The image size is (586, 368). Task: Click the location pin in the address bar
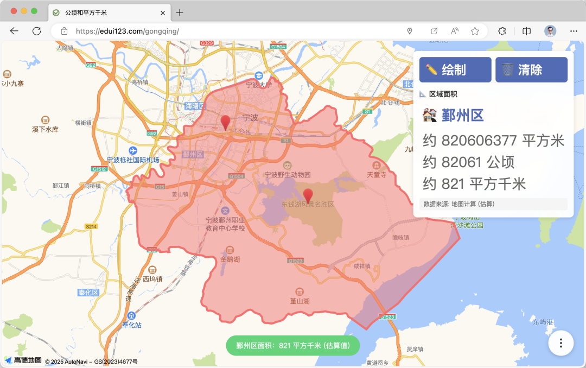tap(410, 31)
